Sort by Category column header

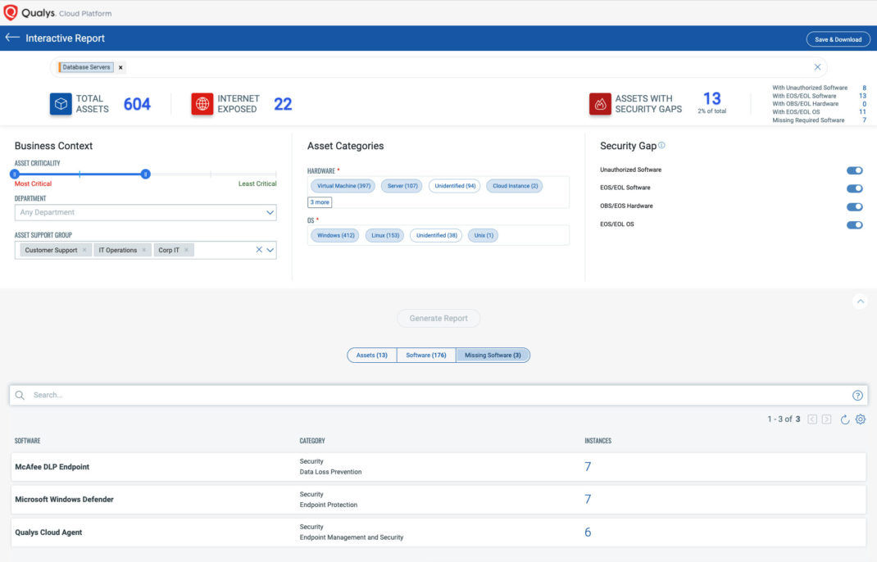312,441
